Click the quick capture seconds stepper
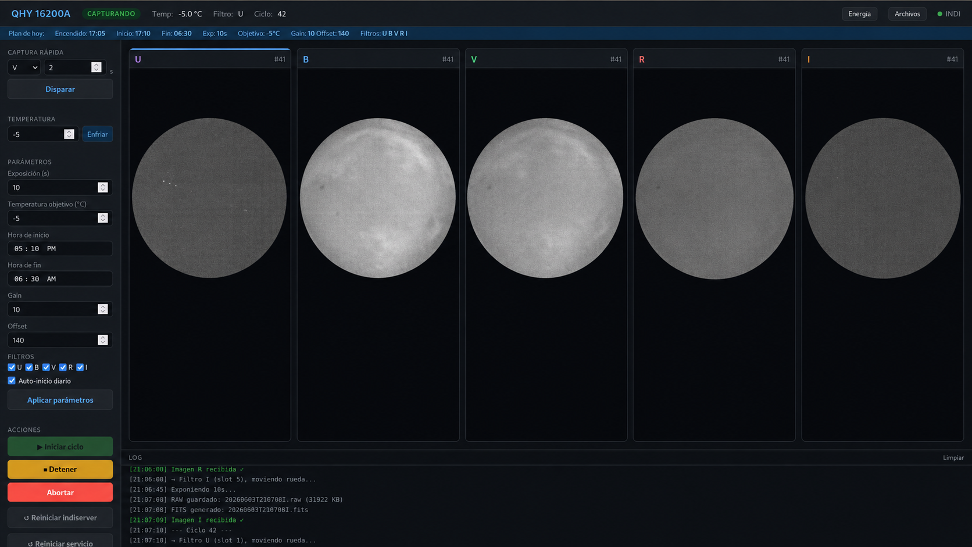 [97, 67]
